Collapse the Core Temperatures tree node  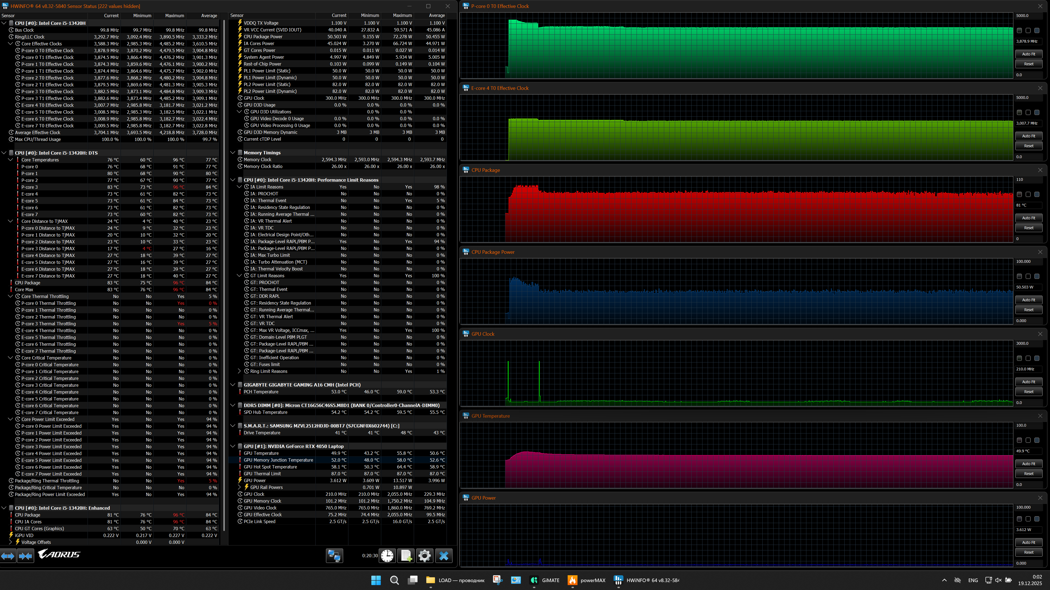click(x=11, y=160)
